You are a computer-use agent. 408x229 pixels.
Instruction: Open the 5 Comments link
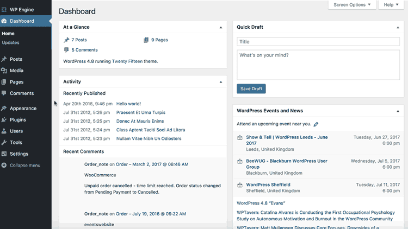click(x=84, y=50)
